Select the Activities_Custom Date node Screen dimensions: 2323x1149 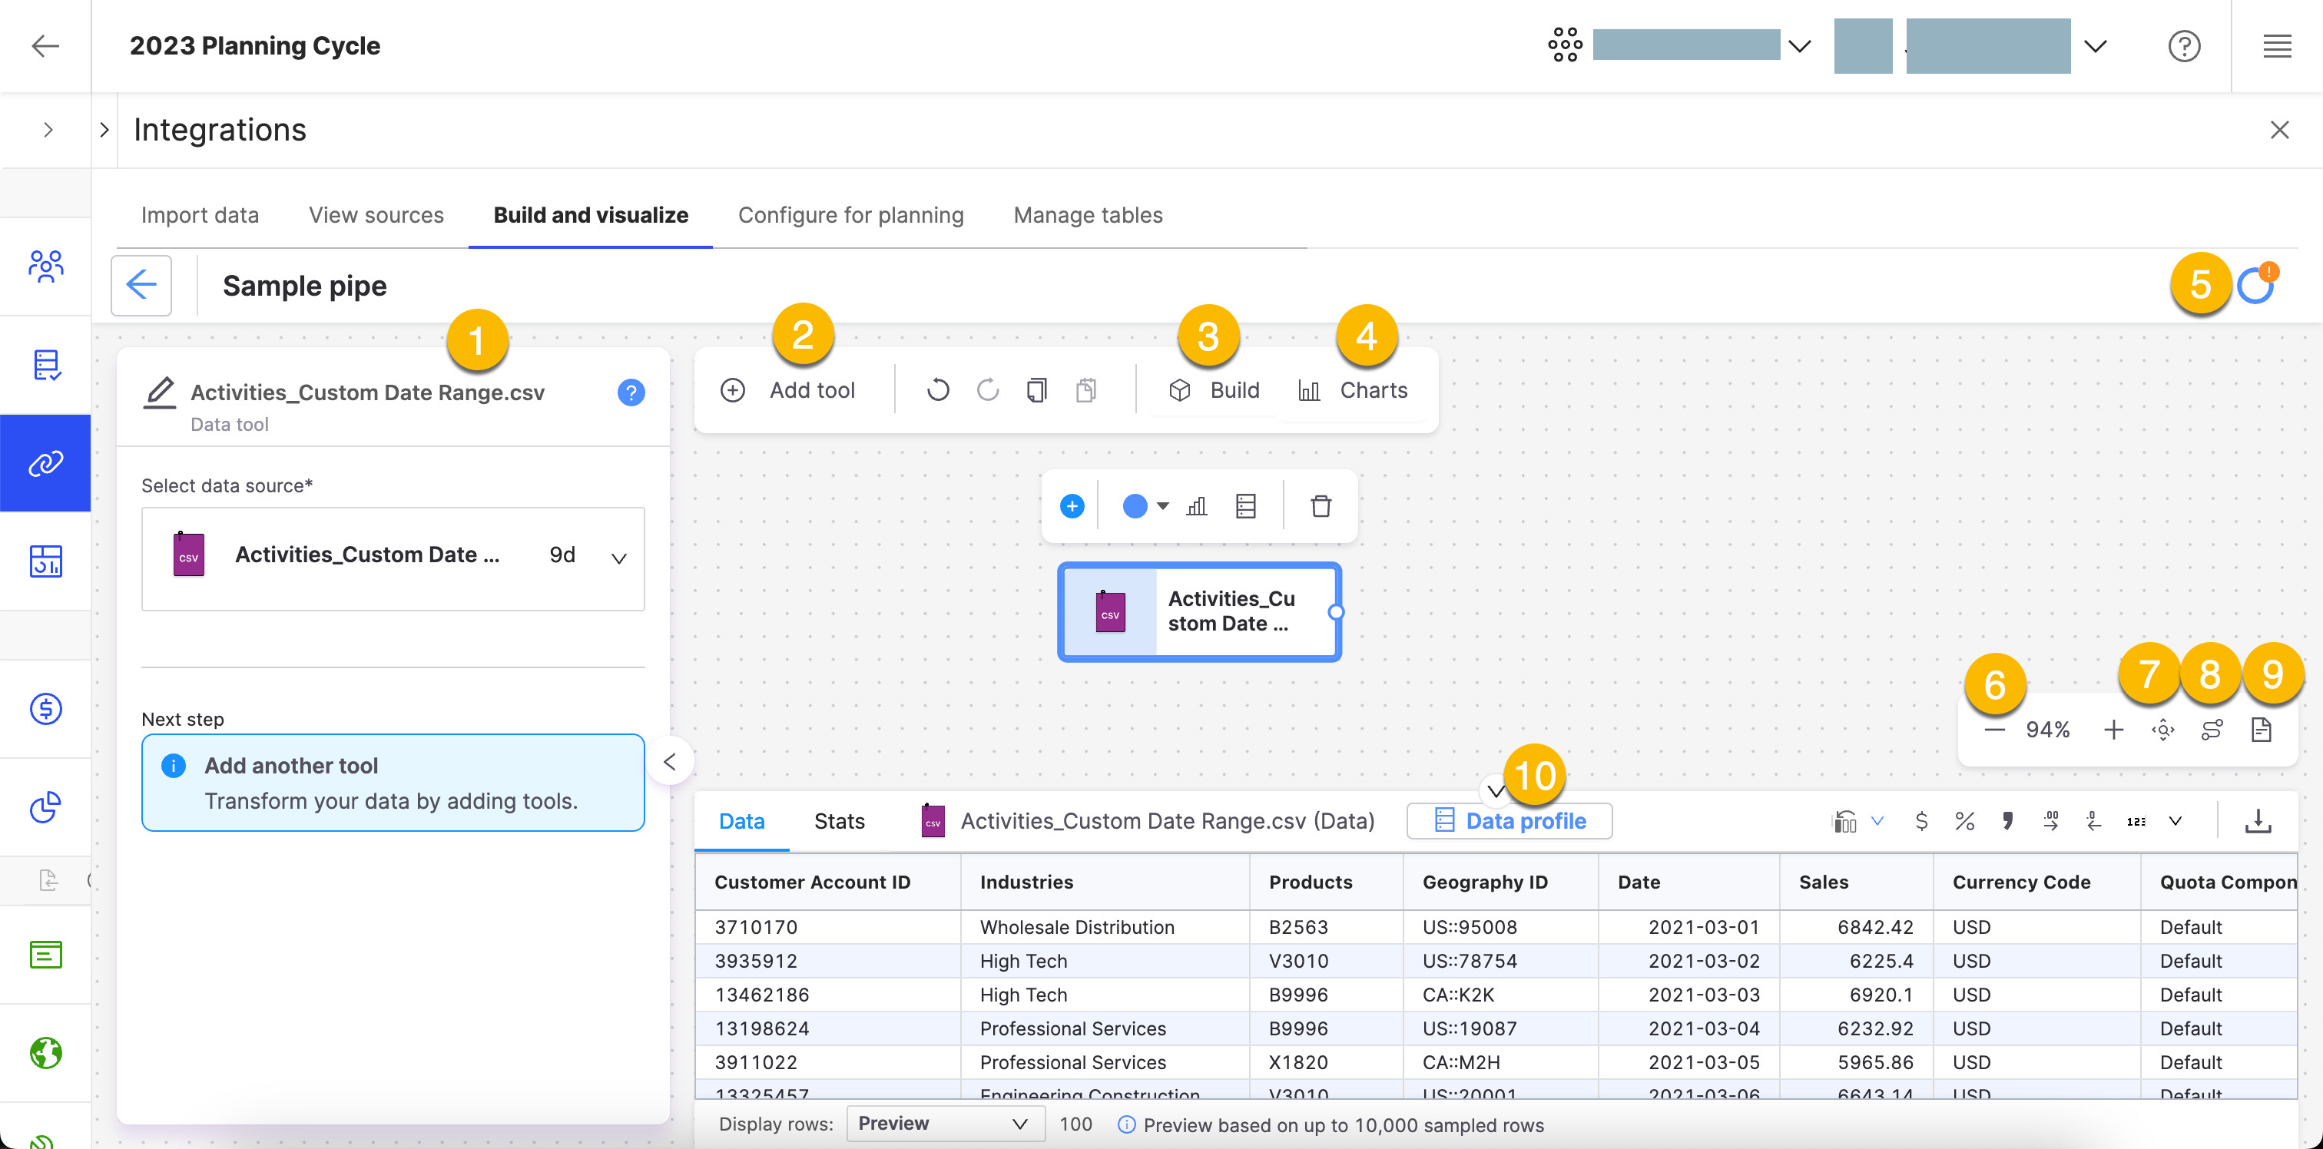pyautogui.click(x=1198, y=612)
